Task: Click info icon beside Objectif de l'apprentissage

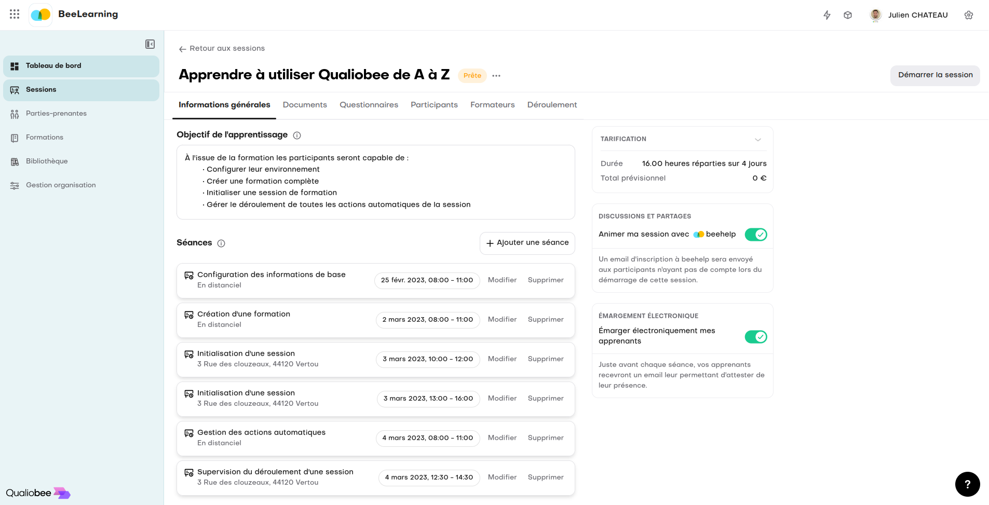Action: (297, 135)
